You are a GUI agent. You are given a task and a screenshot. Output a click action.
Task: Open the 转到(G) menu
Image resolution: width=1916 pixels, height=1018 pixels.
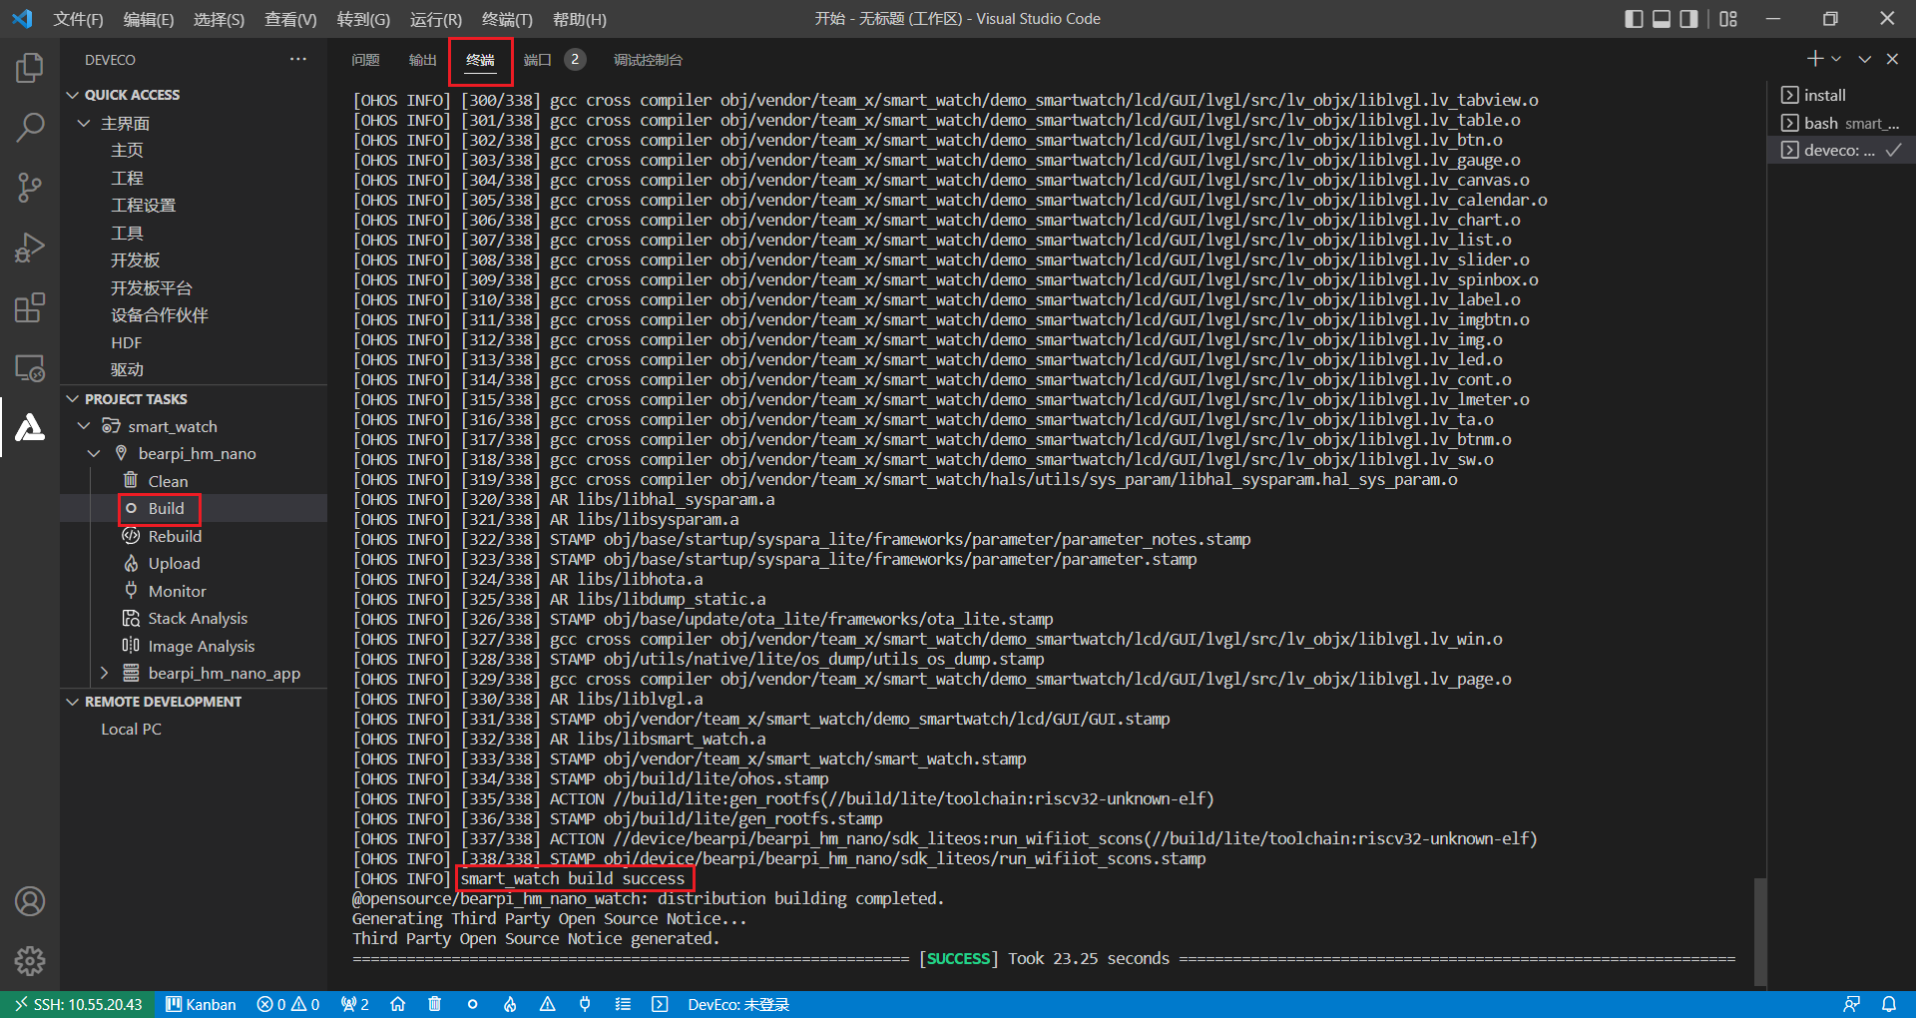click(363, 19)
